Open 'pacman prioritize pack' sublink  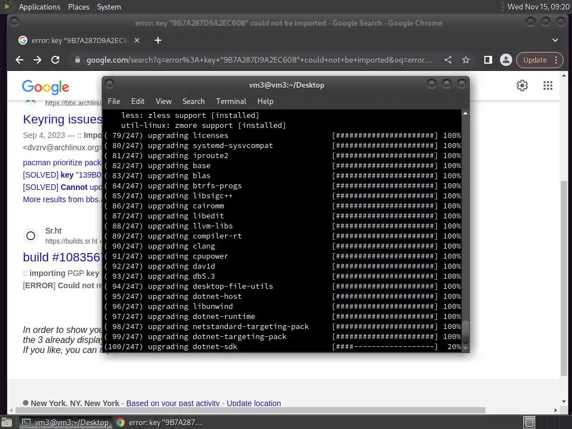tap(62, 163)
